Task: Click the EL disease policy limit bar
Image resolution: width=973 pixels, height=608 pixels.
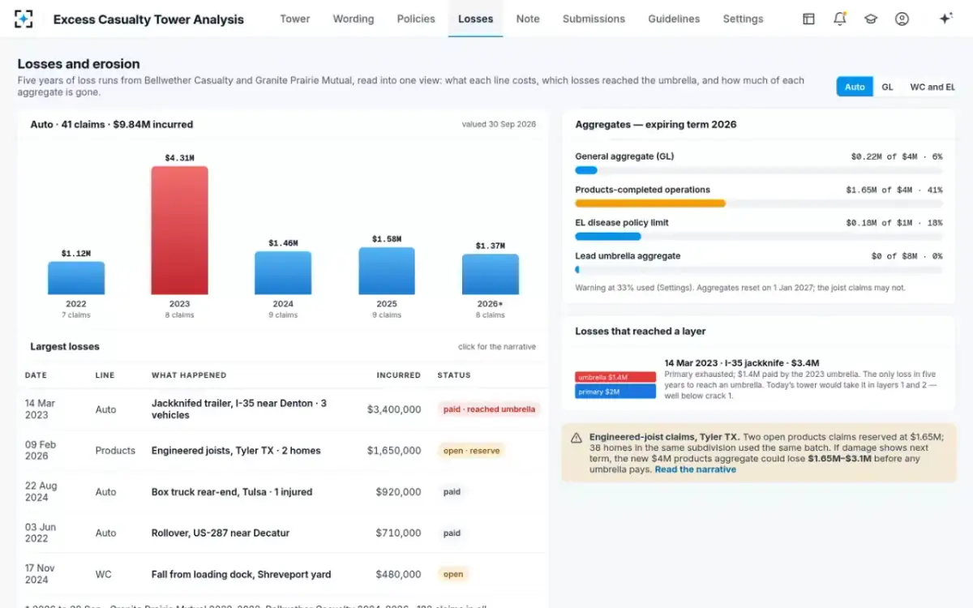Action: (x=758, y=237)
